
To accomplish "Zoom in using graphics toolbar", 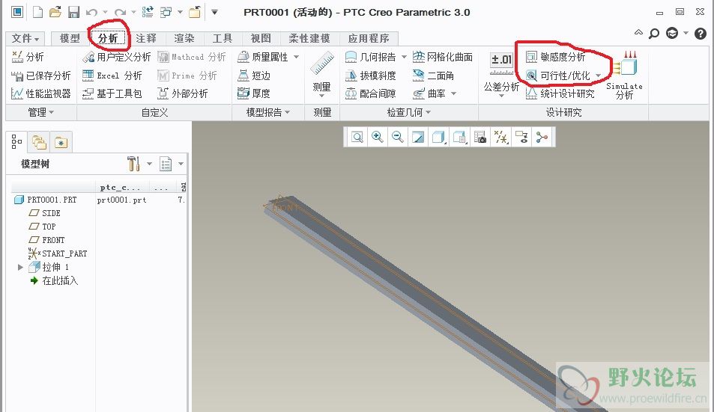I will 378,137.
